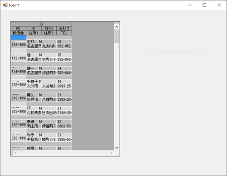The width and height of the screenshot is (227, 176).
Task: Click the phone cell 052-844-
Action: tap(64, 73)
